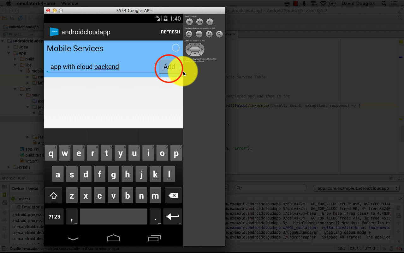Tap the m key on the keyboard
Screen dimensions: 404x253
[155, 196]
